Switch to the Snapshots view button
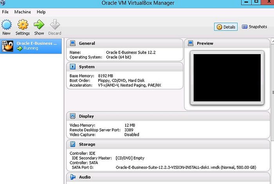Image resolution: width=274 pixels, height=184 pixels. point(254,27)
